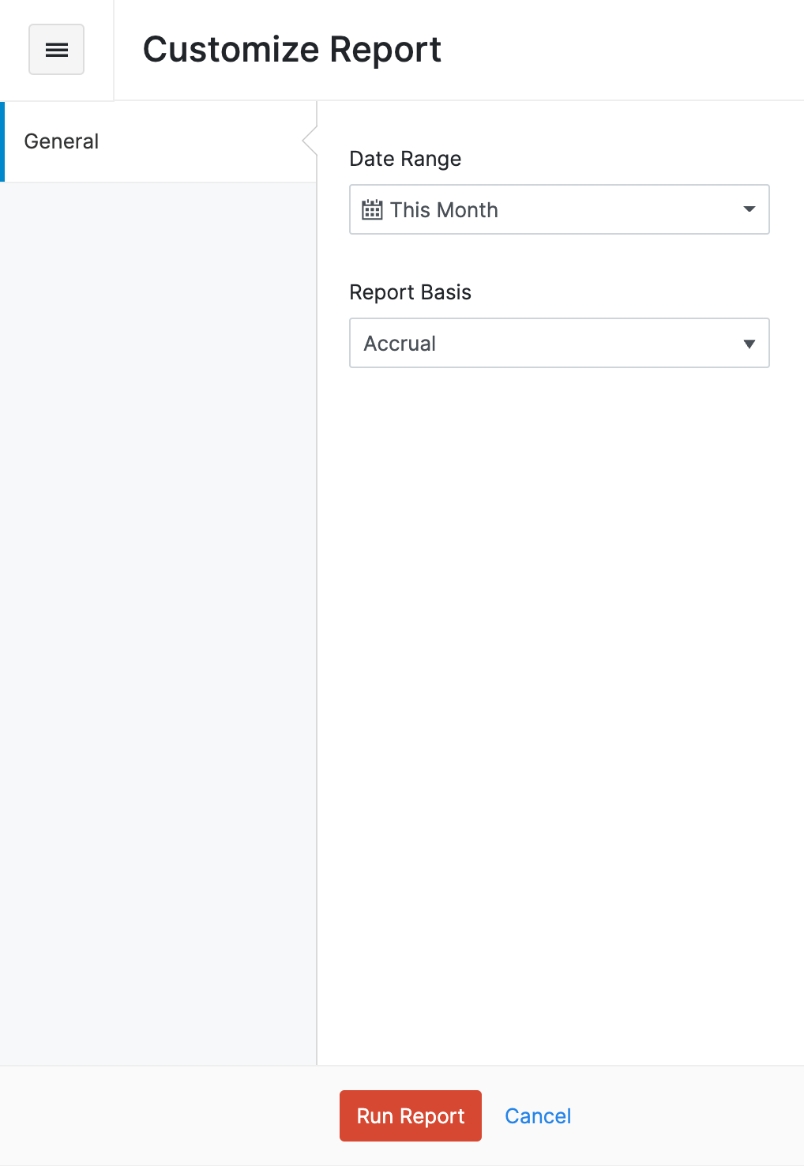Click header area right of Customize Report
804x1166 pixels.
[632, 50]
